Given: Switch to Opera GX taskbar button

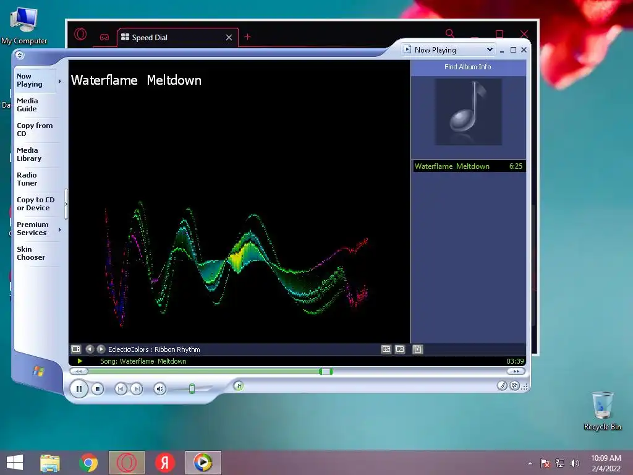Looking at the screenshot, I should (127, 463).
